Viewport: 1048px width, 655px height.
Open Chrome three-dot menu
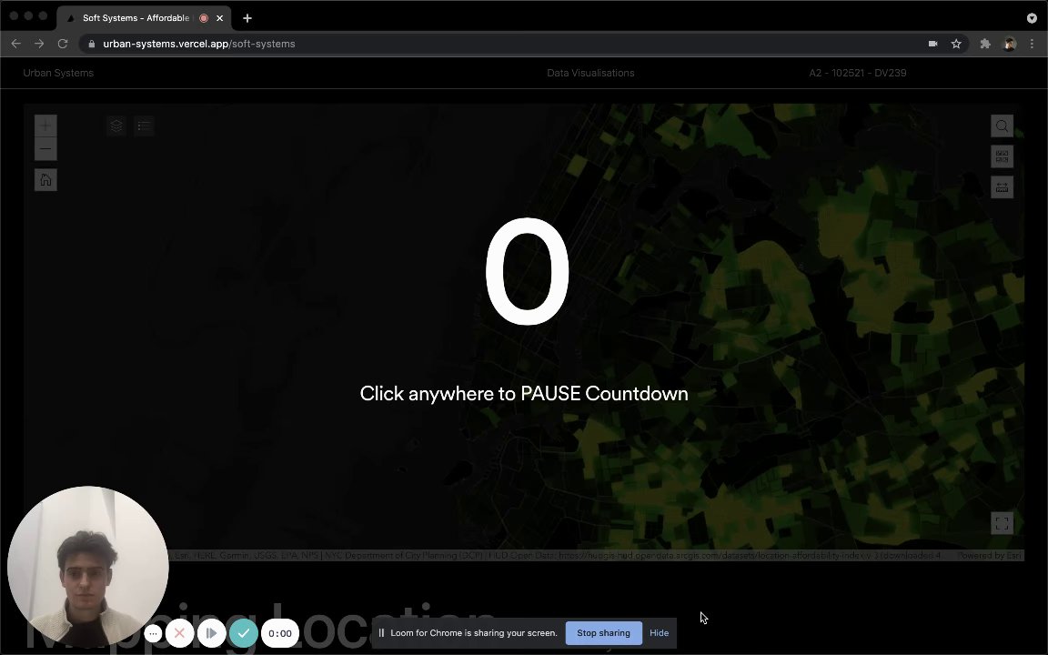pos(1032,44)
